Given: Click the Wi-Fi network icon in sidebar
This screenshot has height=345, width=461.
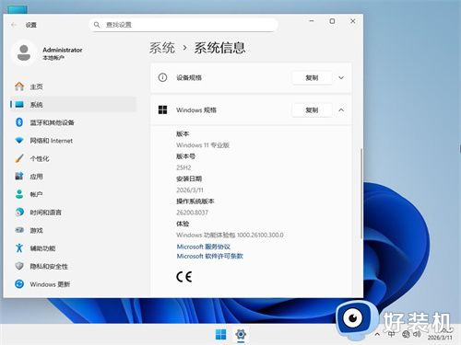Looking at the screenshot, I should click(19, 141).
